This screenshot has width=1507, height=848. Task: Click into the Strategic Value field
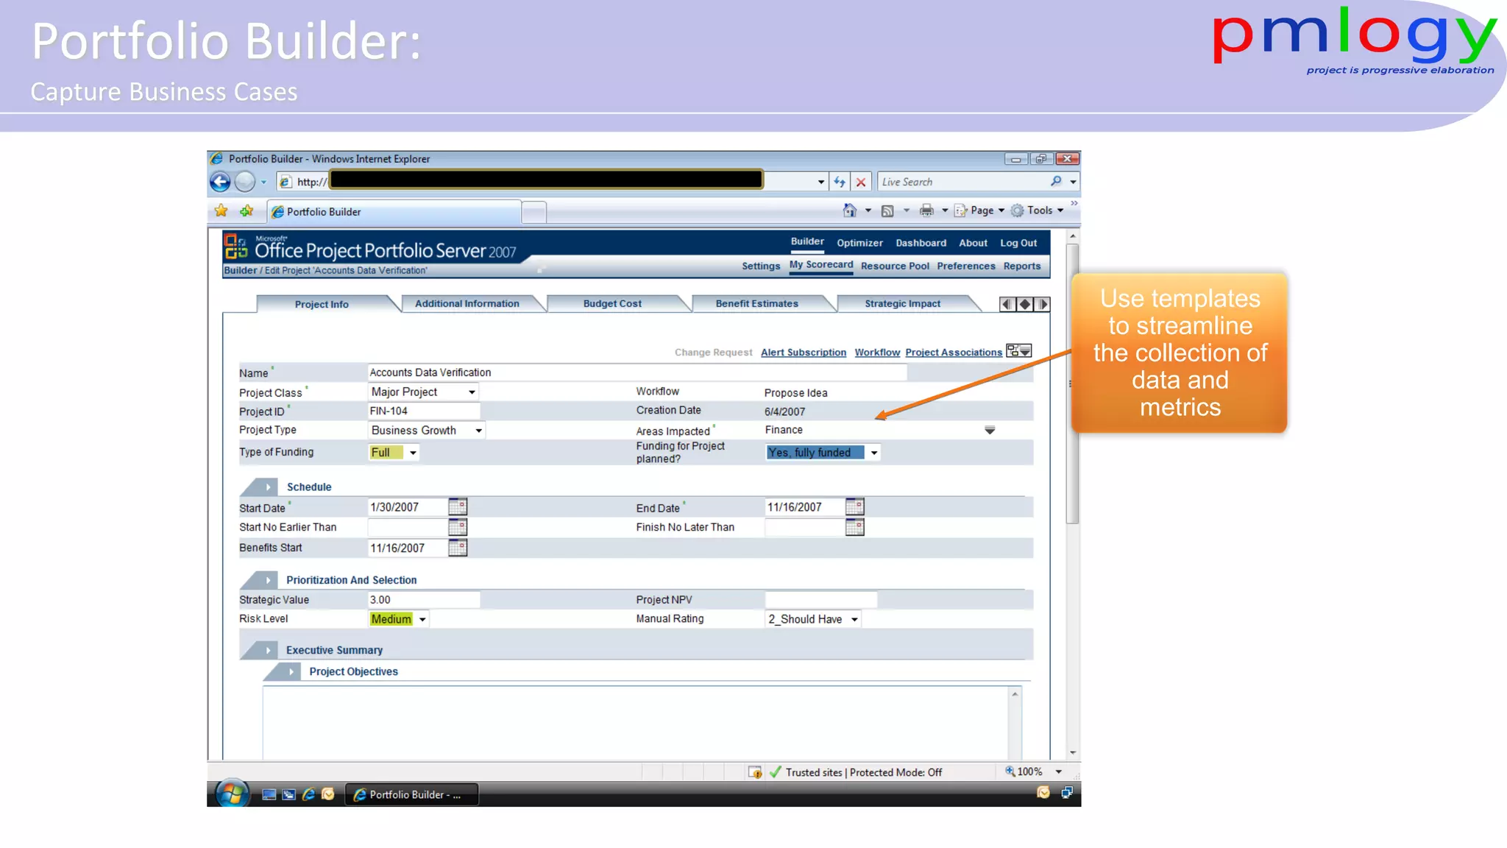[424, 600]
